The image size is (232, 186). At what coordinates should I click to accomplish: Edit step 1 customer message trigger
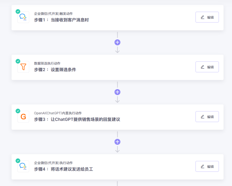click(207, 17)
